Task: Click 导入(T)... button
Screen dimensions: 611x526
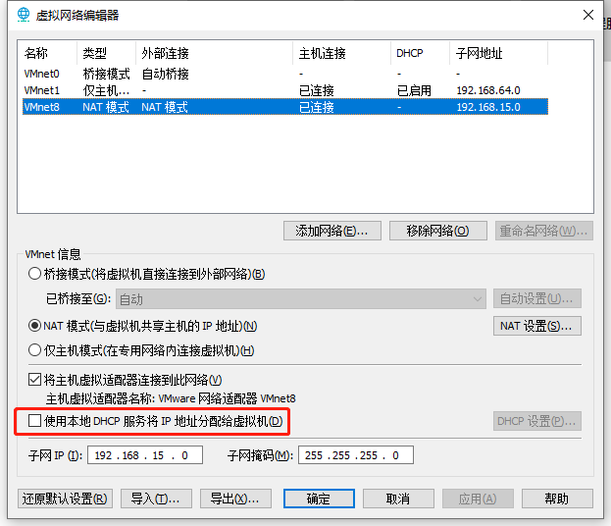Action: [156, 499]
